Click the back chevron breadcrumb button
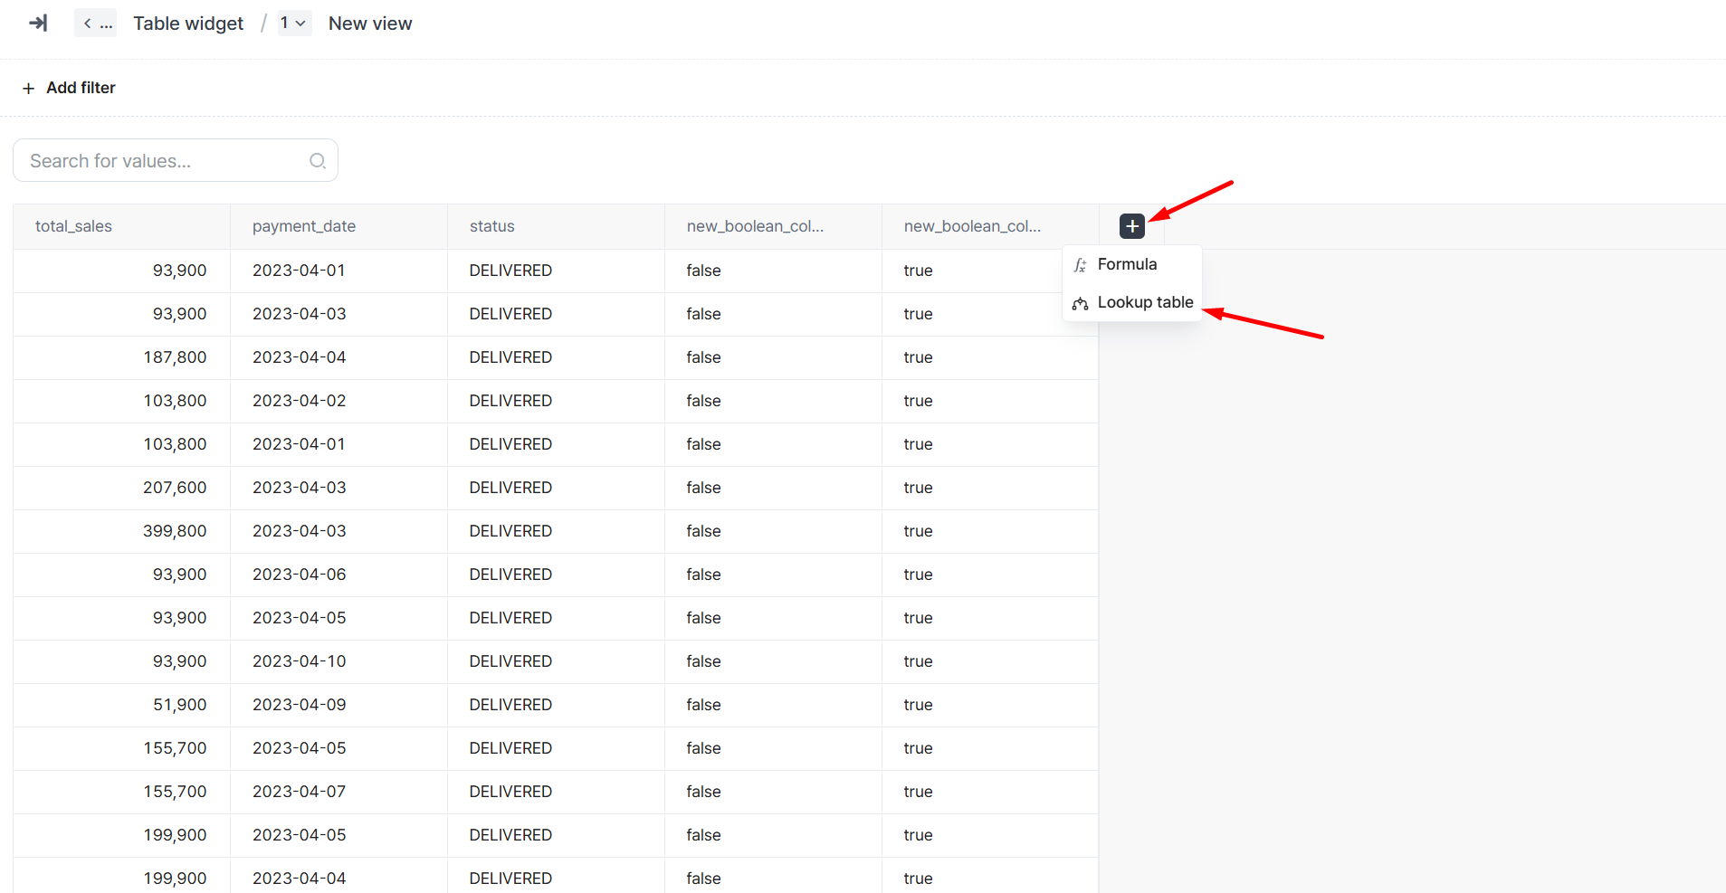Viewport: 1726px width, 893px height. 95,24
